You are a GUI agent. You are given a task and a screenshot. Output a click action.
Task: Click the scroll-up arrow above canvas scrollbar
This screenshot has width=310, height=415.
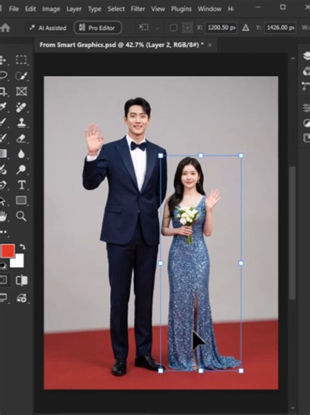click(x=292, y=58)
